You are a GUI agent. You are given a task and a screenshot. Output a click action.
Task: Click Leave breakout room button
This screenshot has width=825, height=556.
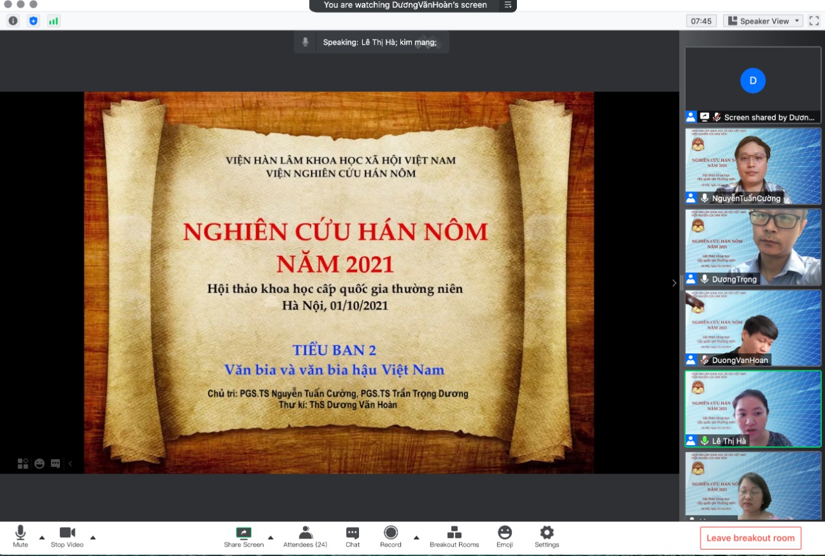(x=750, y=538)
